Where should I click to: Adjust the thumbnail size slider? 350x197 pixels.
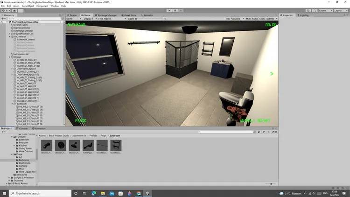[271, 184]
